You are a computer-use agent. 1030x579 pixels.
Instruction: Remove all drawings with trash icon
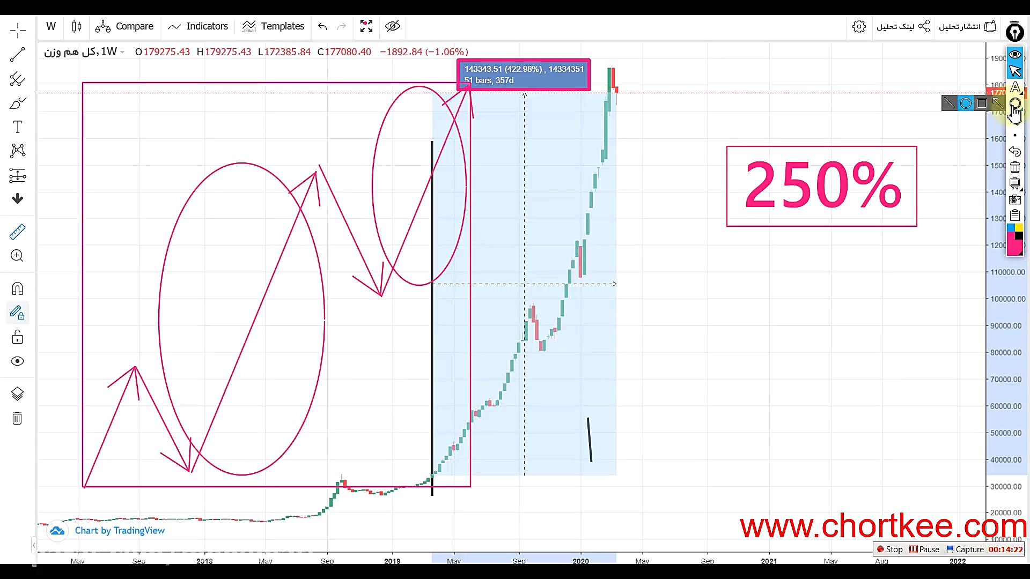point(17,418)
